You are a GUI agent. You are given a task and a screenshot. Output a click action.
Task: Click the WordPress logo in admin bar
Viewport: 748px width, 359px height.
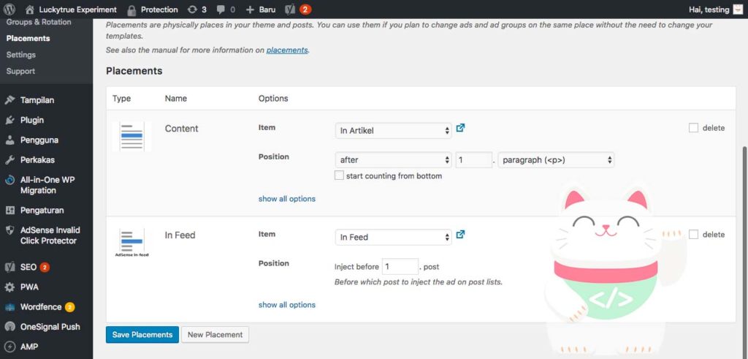9,10
